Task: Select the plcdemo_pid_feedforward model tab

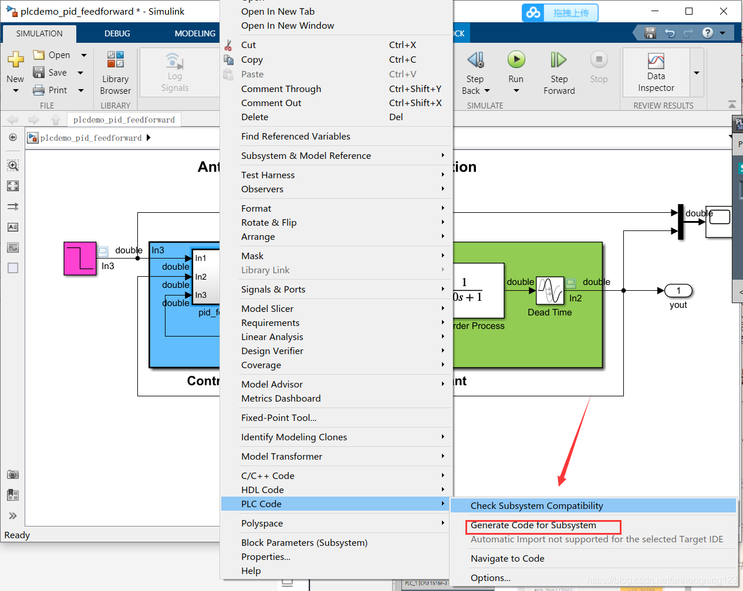Action: [x=124, y=120]
